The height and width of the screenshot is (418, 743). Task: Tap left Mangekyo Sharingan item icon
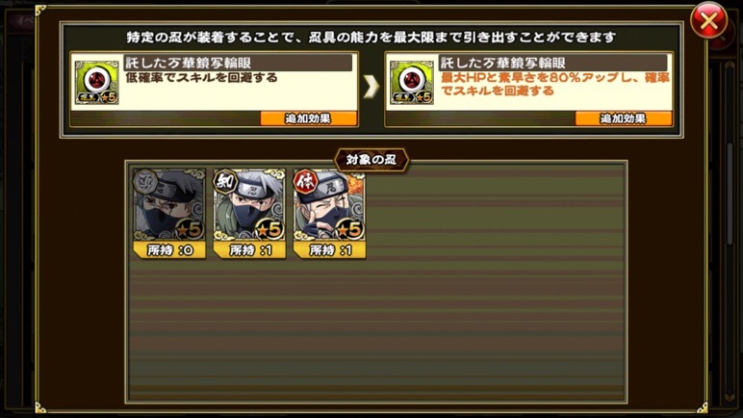pos(96,83)
